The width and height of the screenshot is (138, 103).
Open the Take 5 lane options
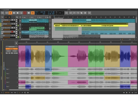pyautogui.click(x=17, y=87)
